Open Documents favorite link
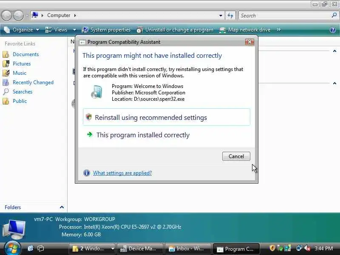The image size is (340, 255). point(25,54)
